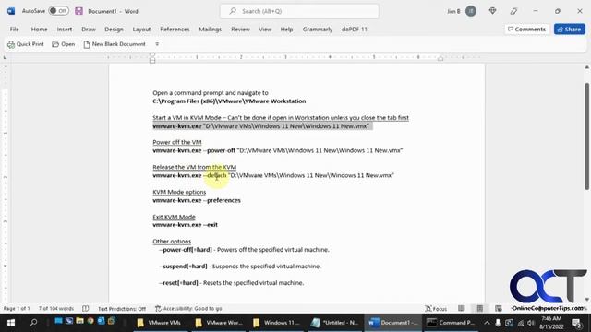
Task: Open the Jim B account avatar
Action: click(471, 11)
